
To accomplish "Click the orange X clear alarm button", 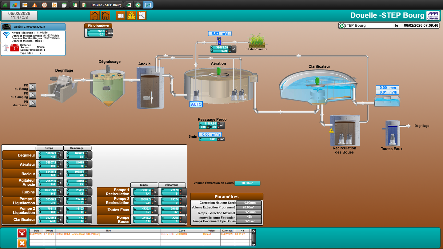I will pos(22,243).
